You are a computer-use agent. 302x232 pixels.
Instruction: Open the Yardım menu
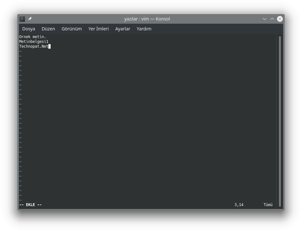(144, 29)
